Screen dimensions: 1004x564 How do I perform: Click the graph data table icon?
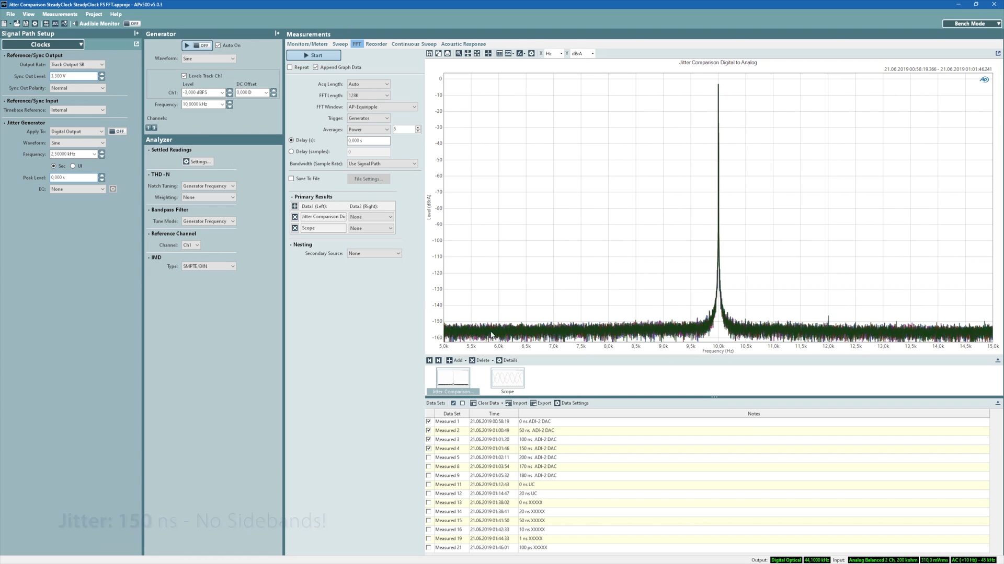click(499, 53)
